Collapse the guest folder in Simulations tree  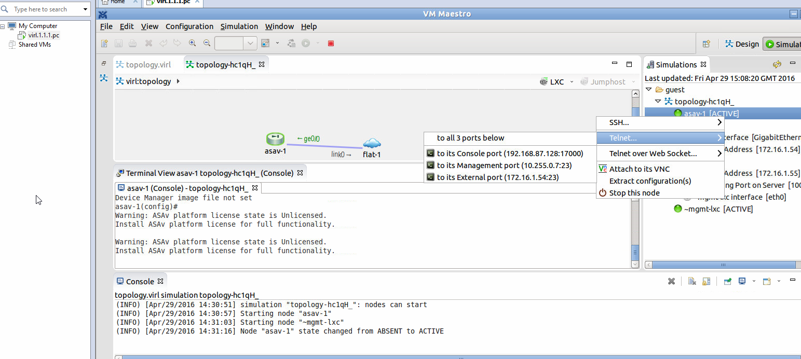click(648, 89)
